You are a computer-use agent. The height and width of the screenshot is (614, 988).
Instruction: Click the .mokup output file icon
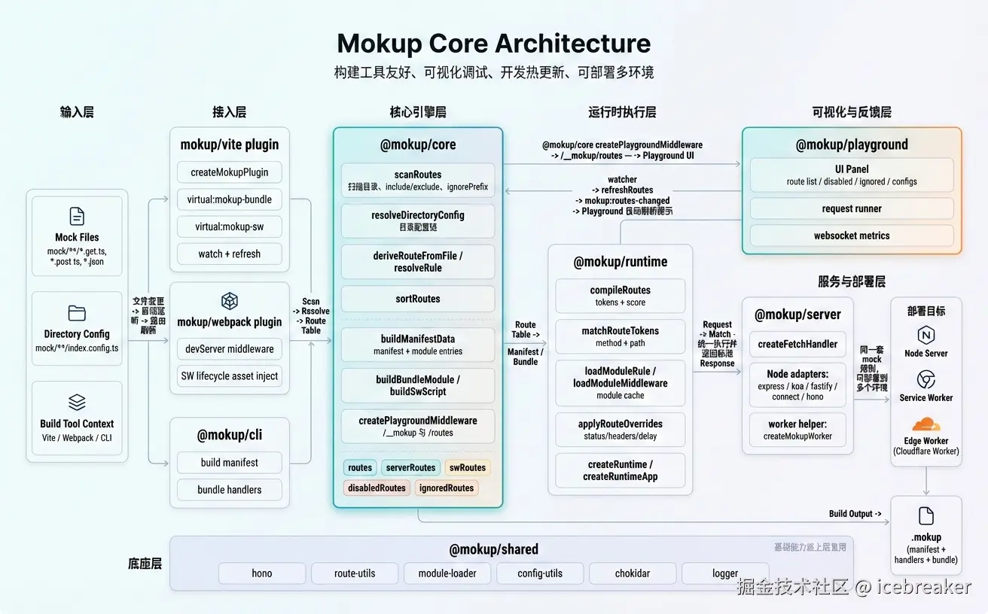click(x=925, y=516)
